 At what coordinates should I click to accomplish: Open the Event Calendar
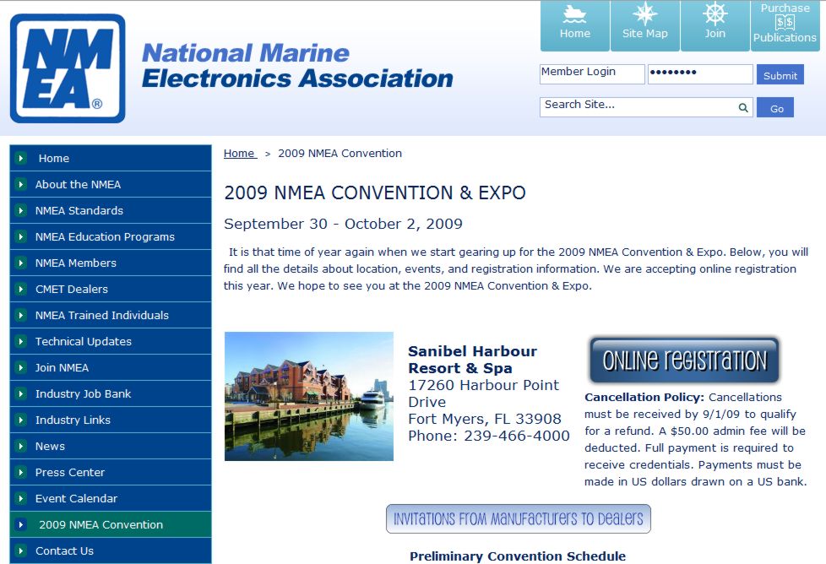pos(111,498)
